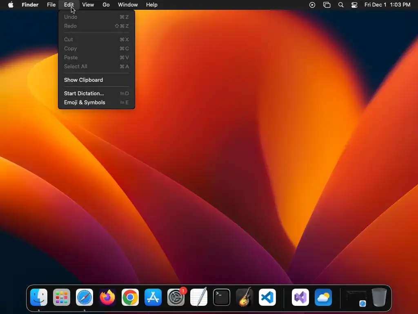Open the View menu
This screenshot has width=418, height=314.
(88, 5)
